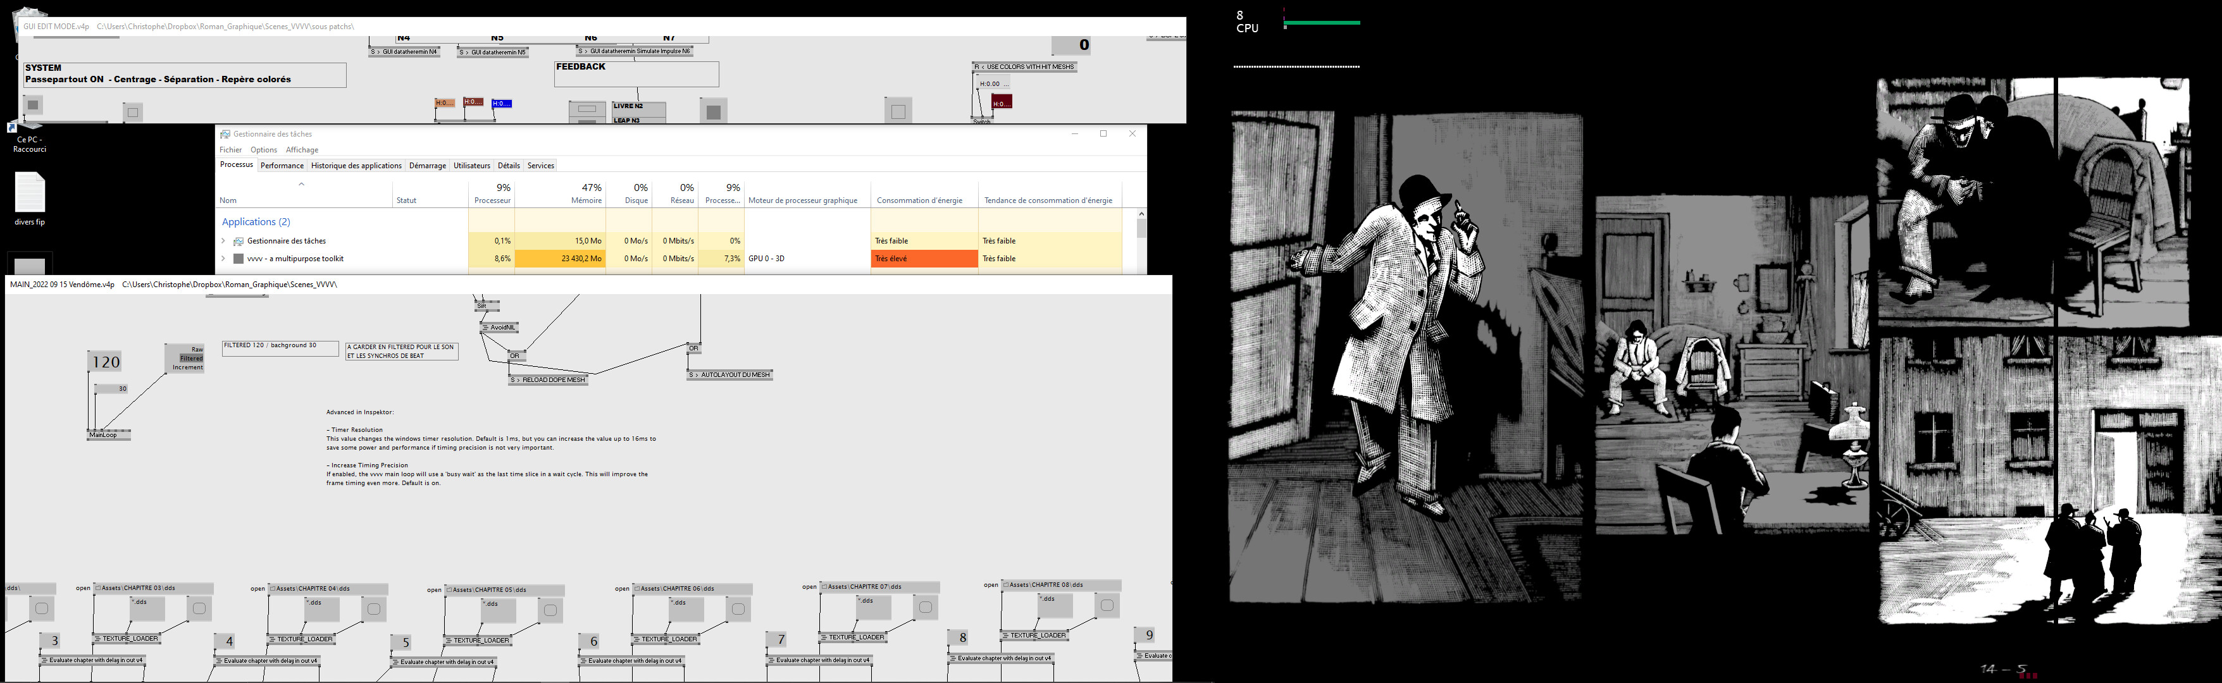This screenshot has height=683, width=2222.
Task: Expand the vvvv - a multipurpose toolkit row
Action: 223,259
